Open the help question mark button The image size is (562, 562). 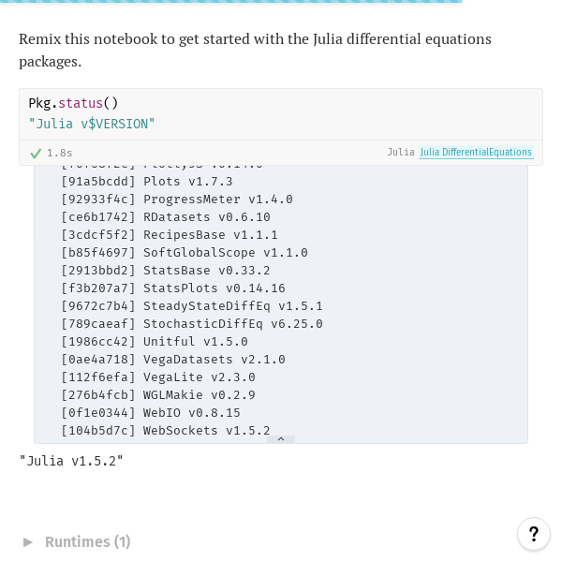coord(533,534)
